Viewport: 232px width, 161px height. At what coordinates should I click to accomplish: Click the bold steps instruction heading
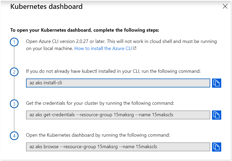coord(85,30)
